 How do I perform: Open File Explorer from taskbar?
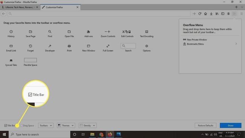point(92,134)
